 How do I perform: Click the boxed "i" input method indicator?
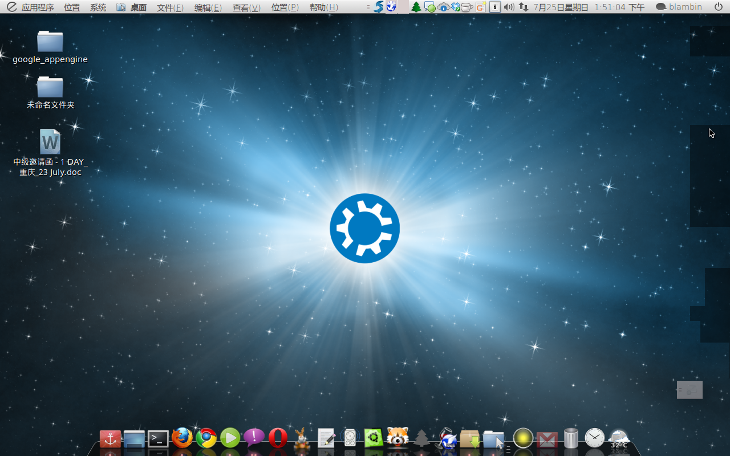point(494,7)
